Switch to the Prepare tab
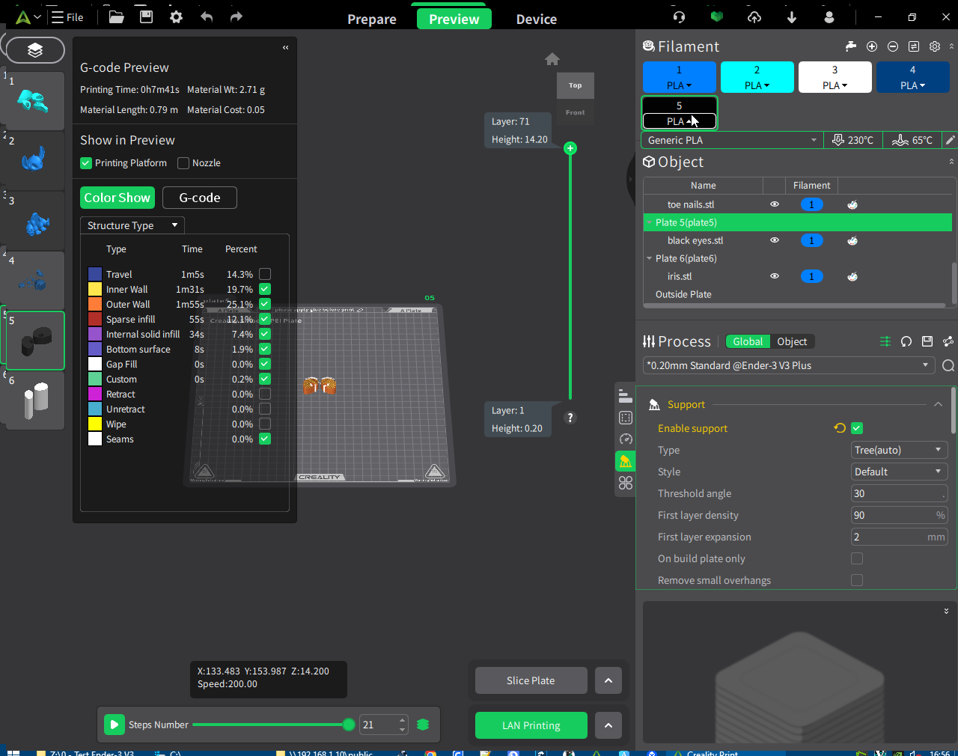 372,19
